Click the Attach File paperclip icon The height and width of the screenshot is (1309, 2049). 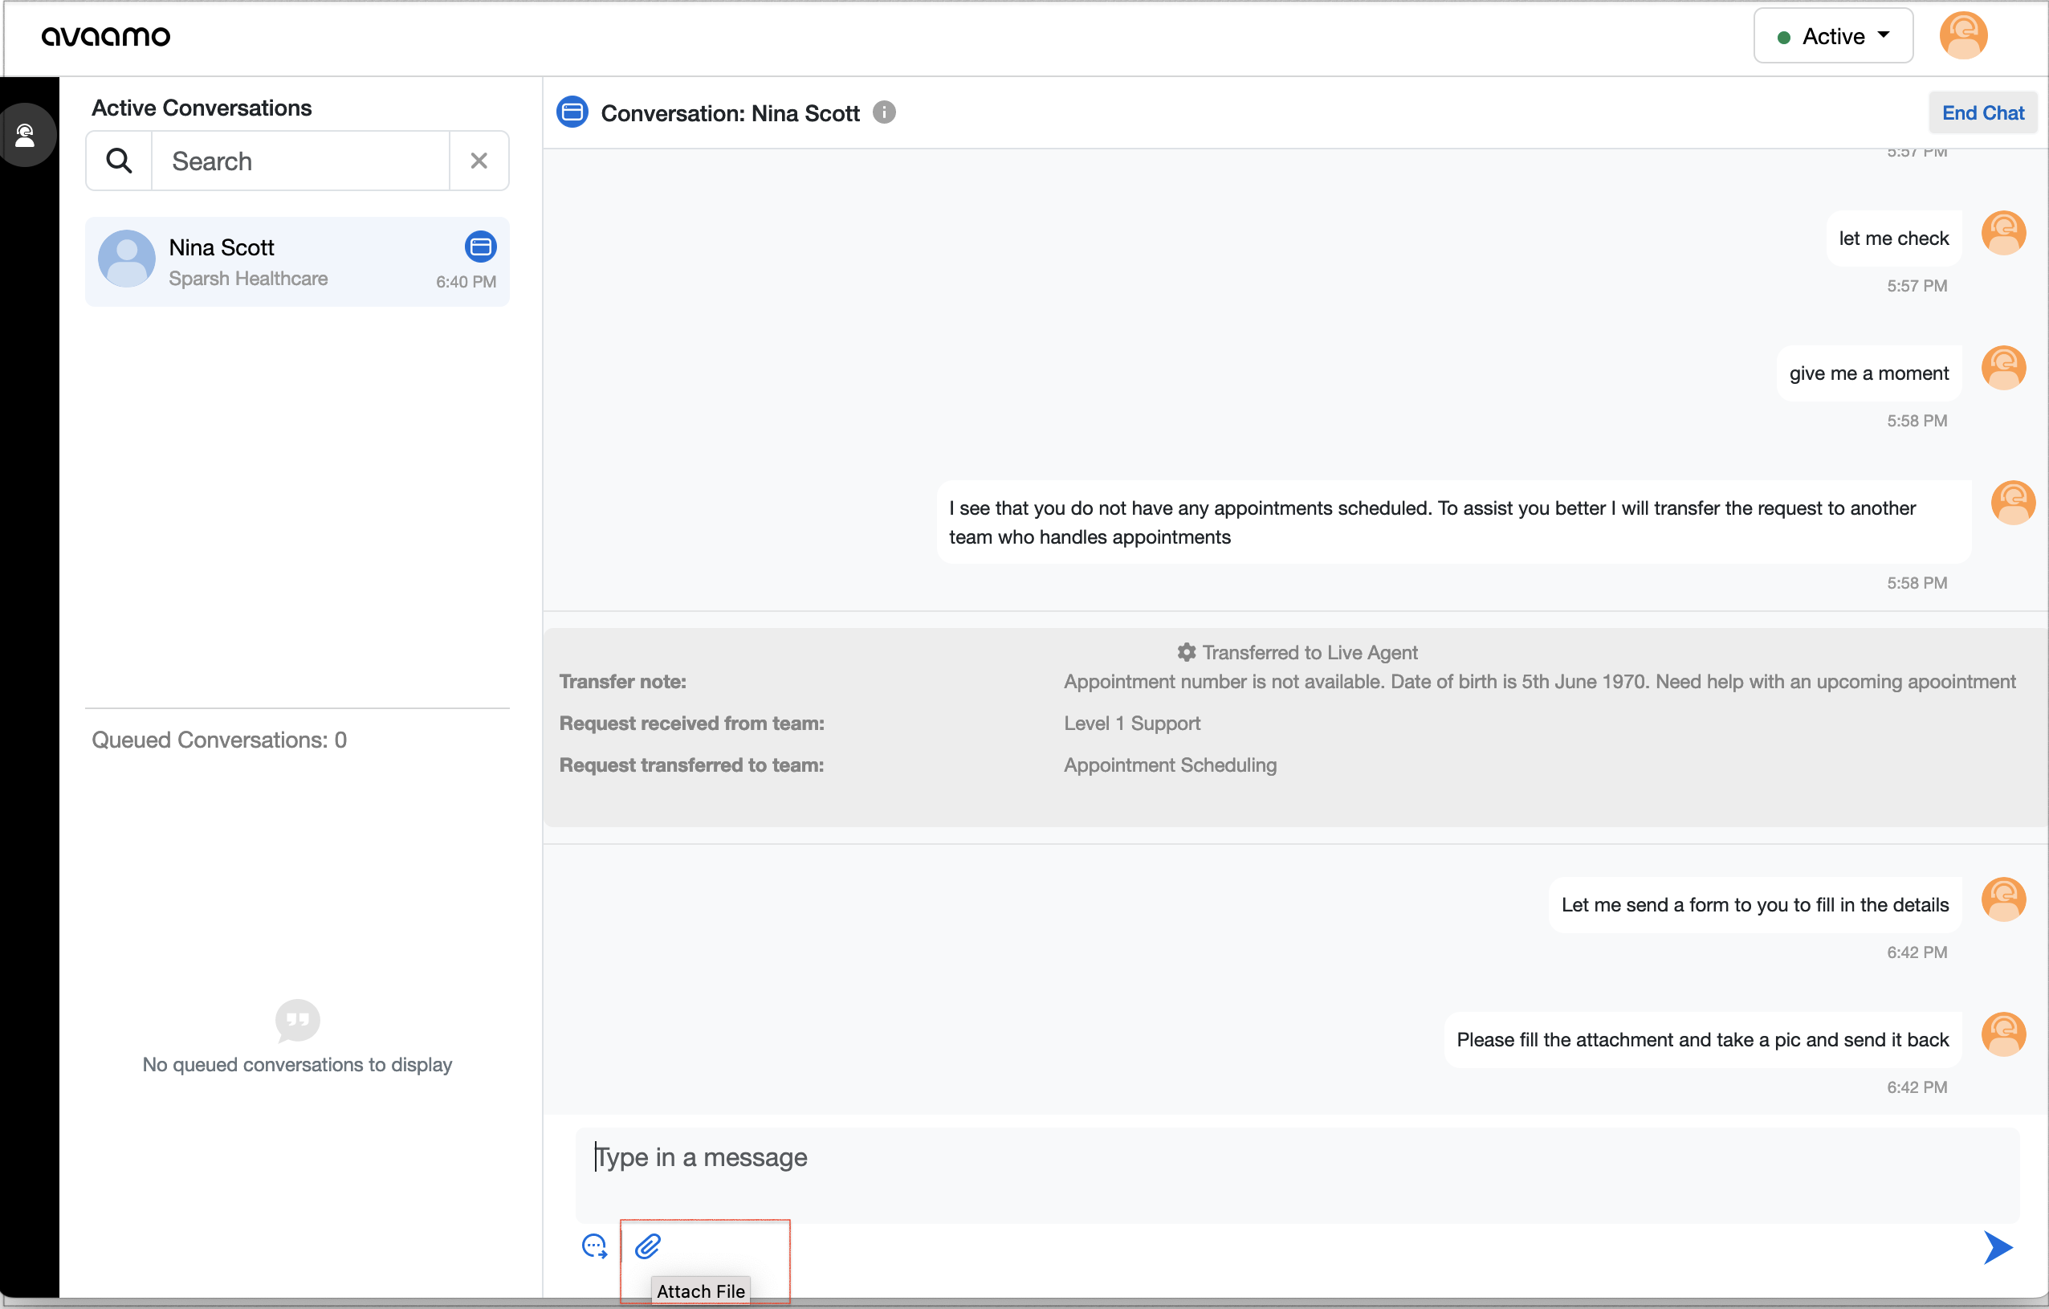648,1246
